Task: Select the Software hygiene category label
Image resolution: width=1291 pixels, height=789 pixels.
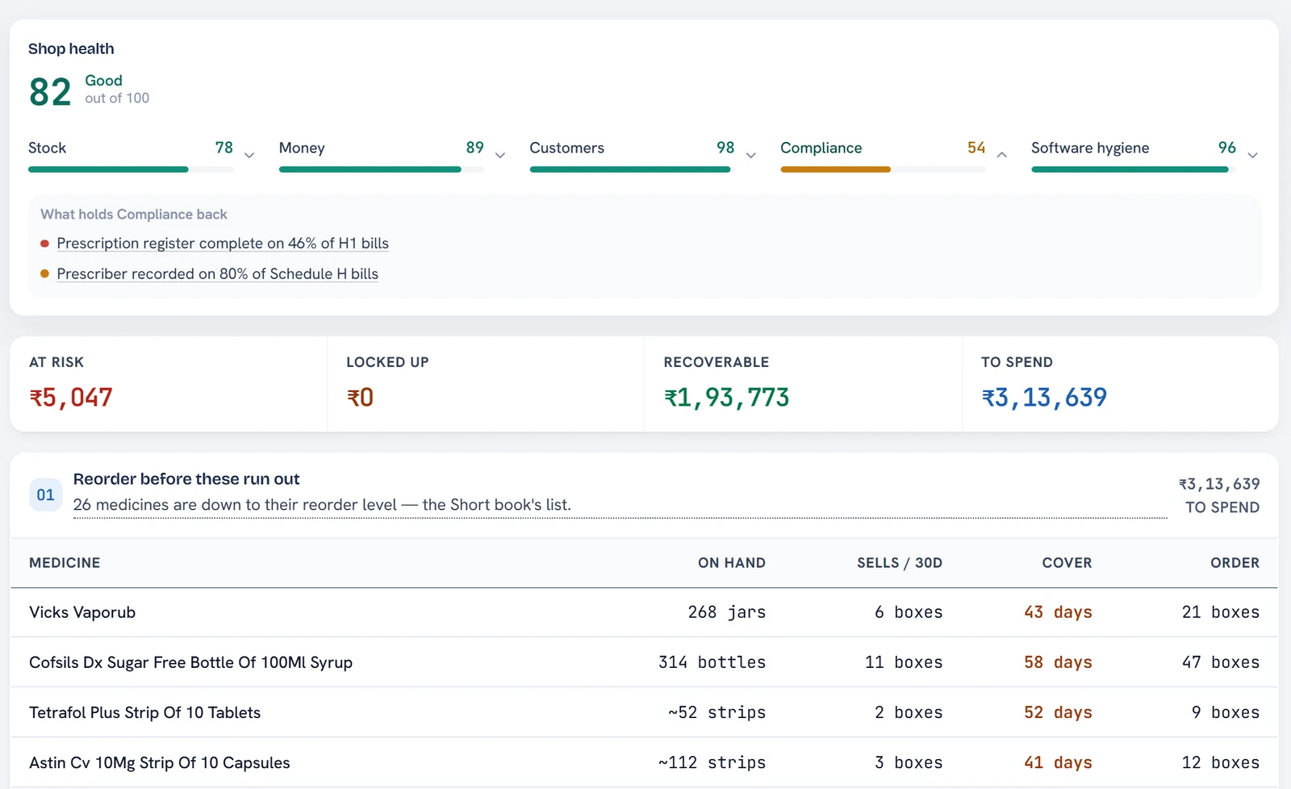Action: [1090, 148]
